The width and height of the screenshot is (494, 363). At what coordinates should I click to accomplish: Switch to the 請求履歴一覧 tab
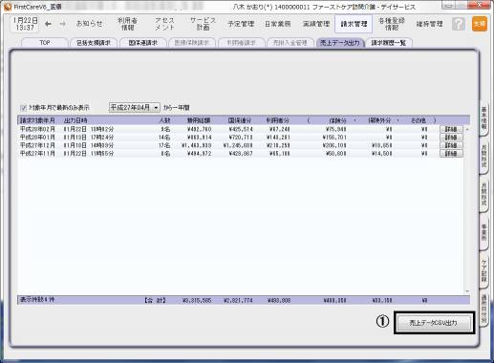pos(389,43)
